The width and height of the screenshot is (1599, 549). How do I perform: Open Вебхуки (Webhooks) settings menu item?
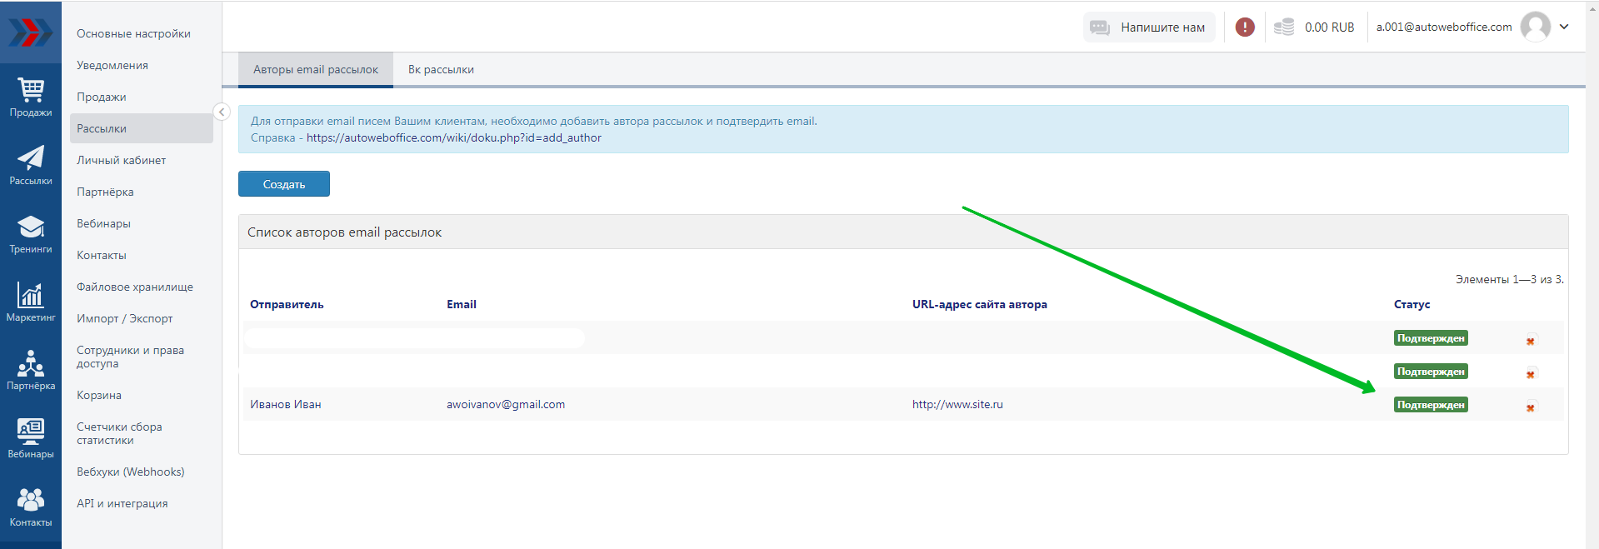(131, 472)
